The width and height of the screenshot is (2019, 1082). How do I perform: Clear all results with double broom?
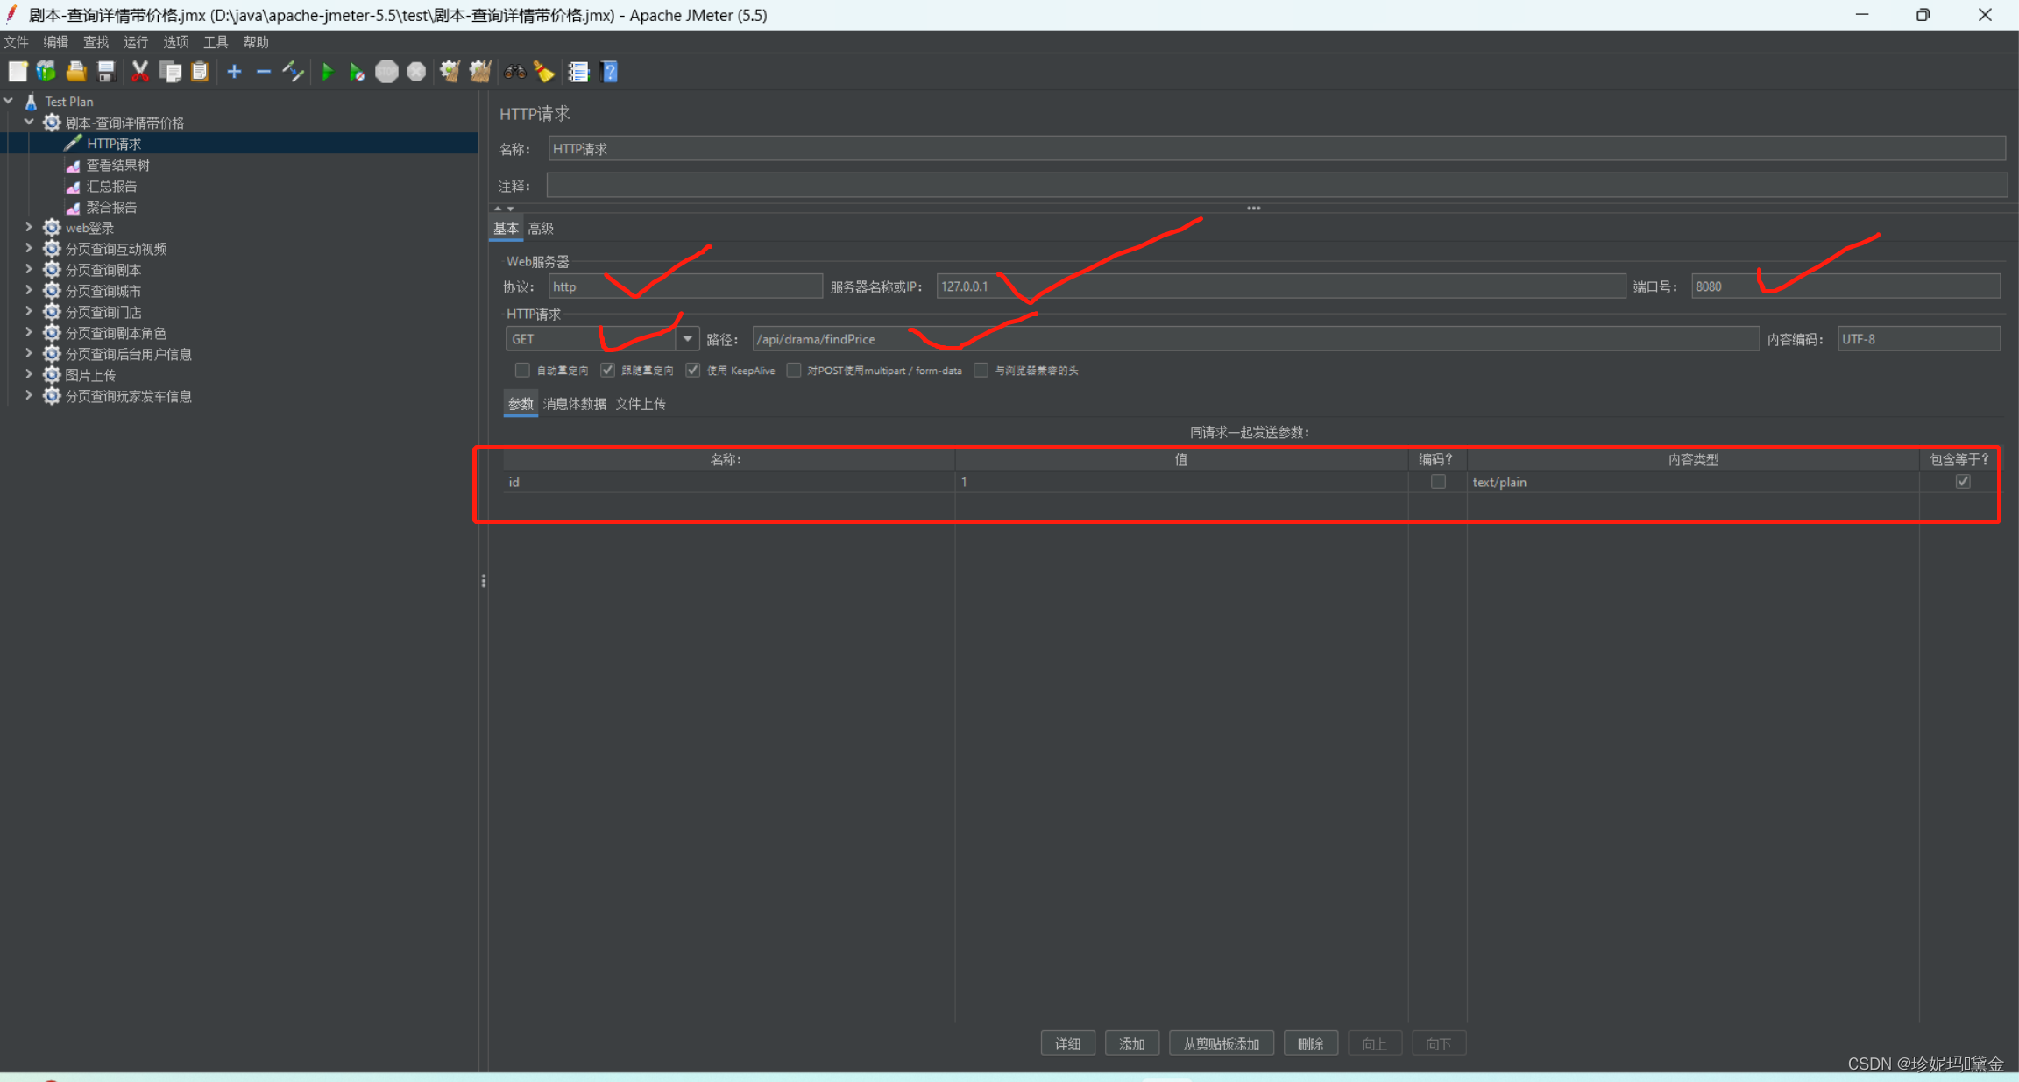(480, 72)
